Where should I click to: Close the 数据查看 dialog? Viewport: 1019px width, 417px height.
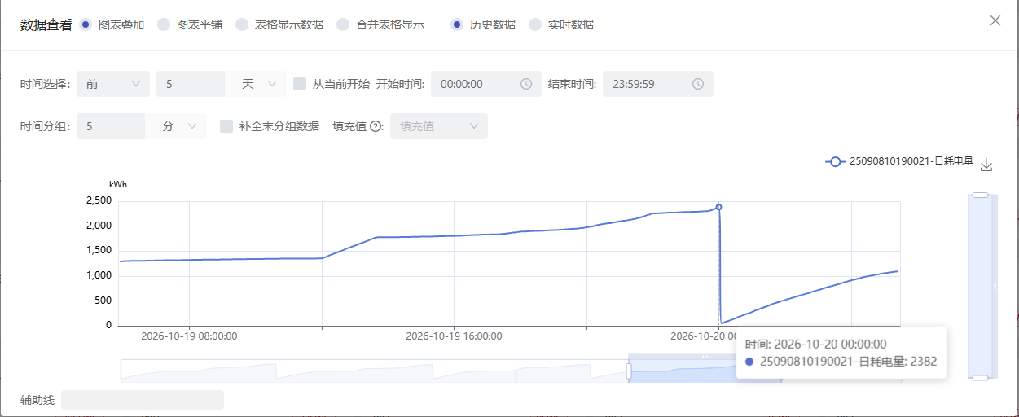(995, 20)
